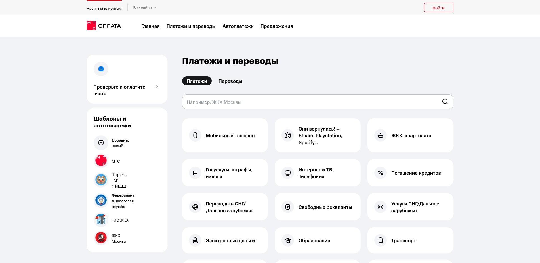Click the Электронные деньги icon
540x263 pixels.
195,240
